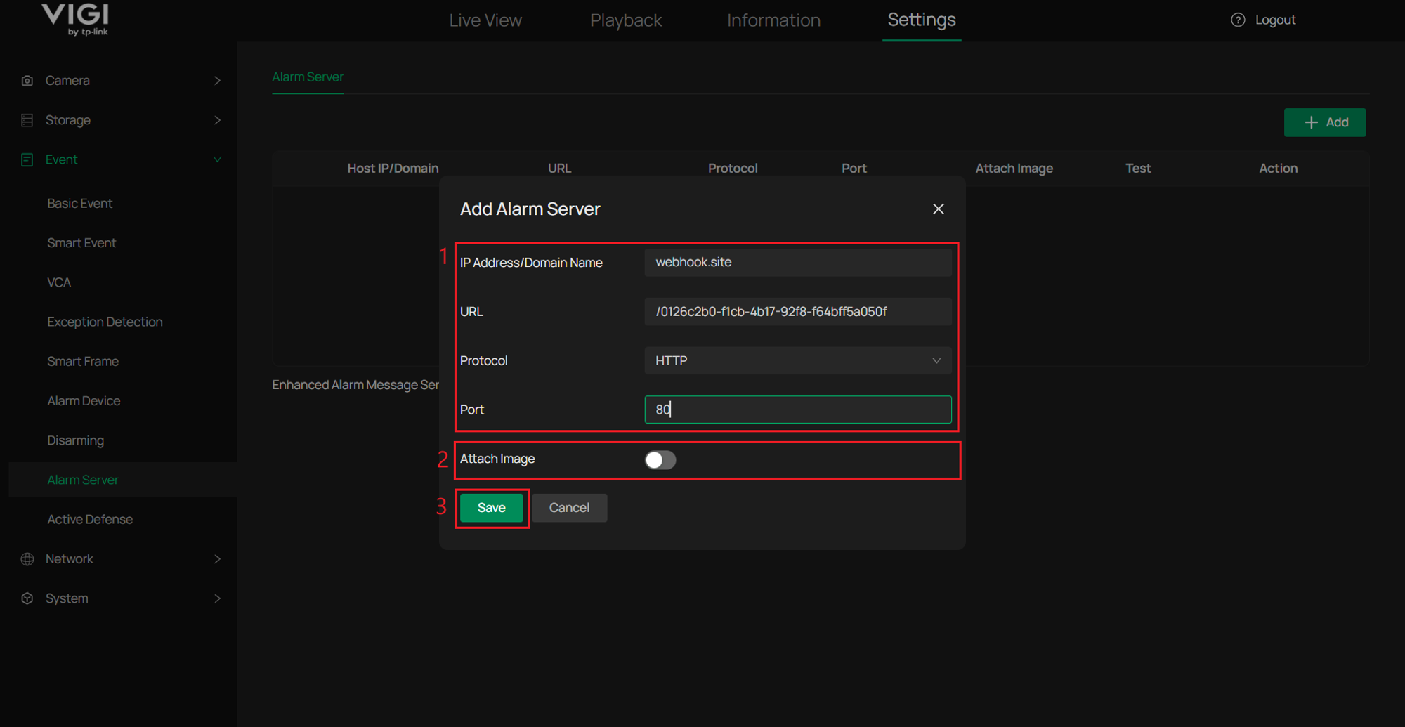
Task: Click the Test column header
Action: (x=1138, y=168)
